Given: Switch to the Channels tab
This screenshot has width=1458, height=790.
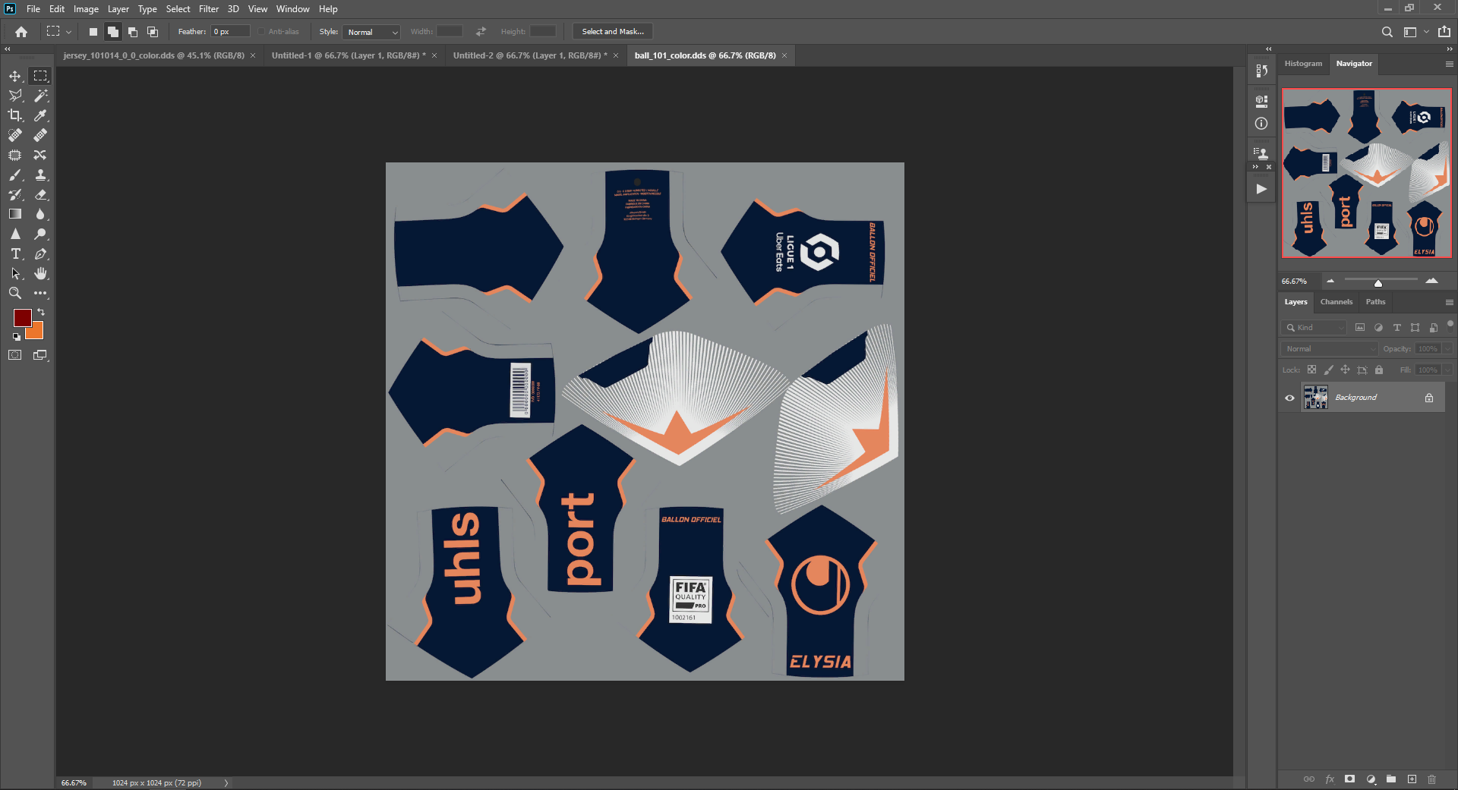Looking at the screenshot, I should pyautogui.click(x=1336, y=302).
